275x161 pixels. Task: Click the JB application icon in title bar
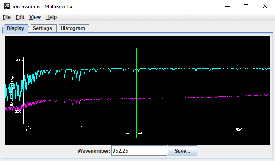point(7,6)
